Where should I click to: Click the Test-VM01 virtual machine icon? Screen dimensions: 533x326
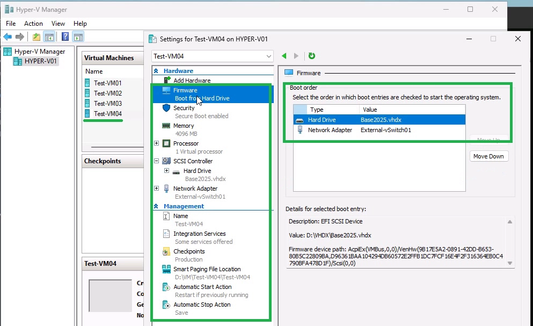coord(87,83)
